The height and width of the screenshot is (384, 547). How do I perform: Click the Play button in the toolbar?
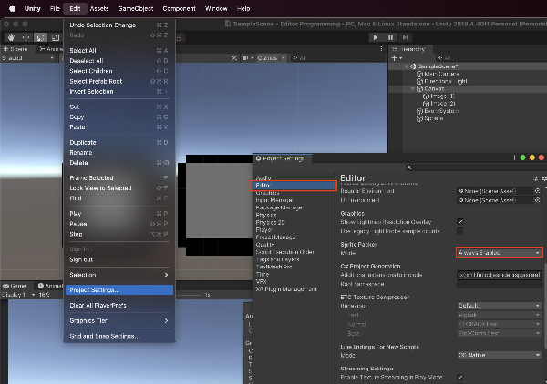376,37
